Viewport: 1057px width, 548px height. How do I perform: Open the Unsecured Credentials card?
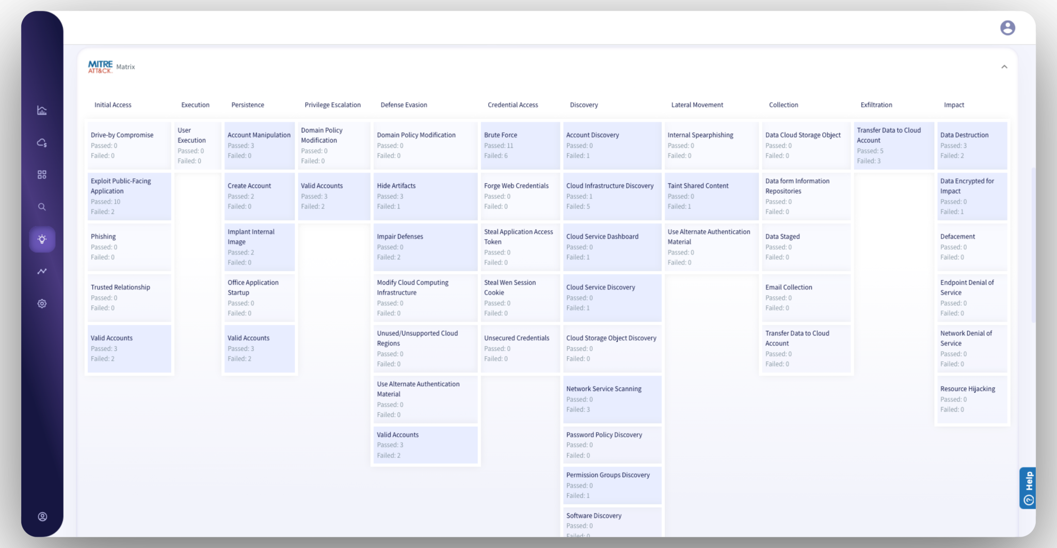click(x=520, y=348)
